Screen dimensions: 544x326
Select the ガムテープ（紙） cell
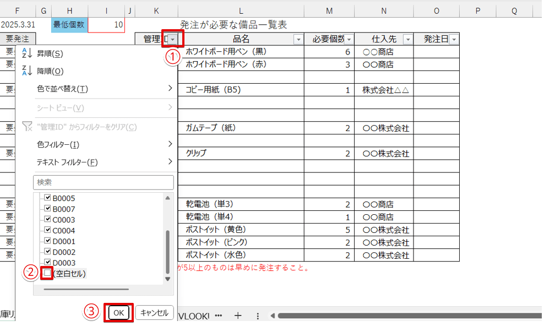point(241,128)
